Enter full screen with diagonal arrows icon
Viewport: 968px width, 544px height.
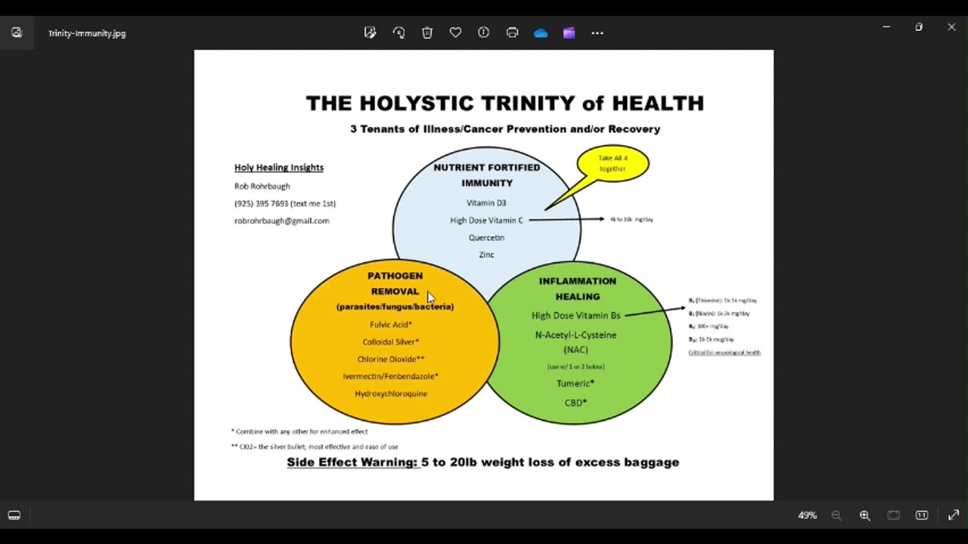[x=954, y=515]
